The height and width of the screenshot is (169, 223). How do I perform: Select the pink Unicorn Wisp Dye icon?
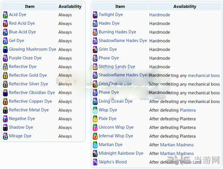(x=95, y=127)
